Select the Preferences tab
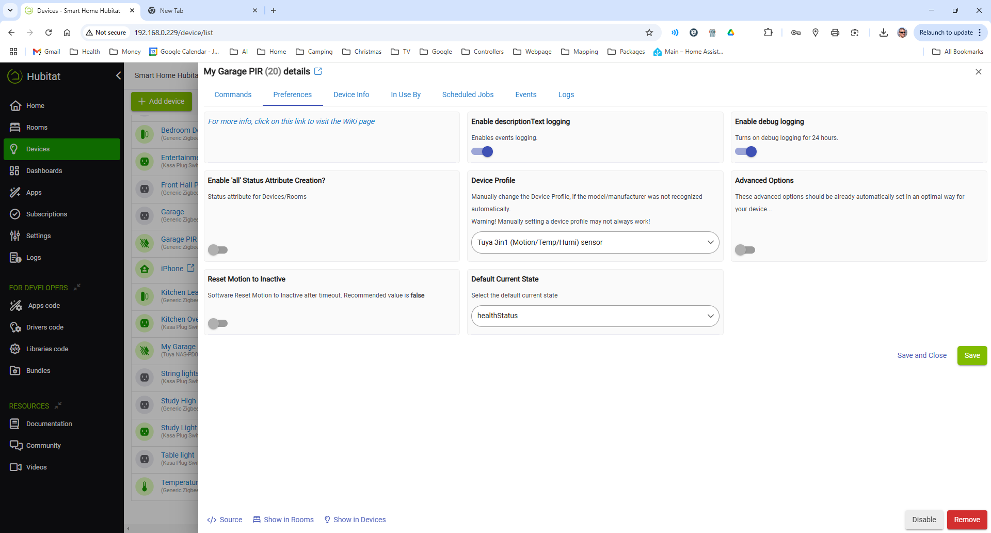Image resolution: width=991 pixels, height=533 pixels. click(x=293, y=95)
